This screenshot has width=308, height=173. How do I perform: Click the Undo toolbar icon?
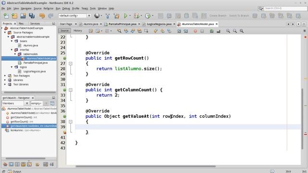coord(42,16)
